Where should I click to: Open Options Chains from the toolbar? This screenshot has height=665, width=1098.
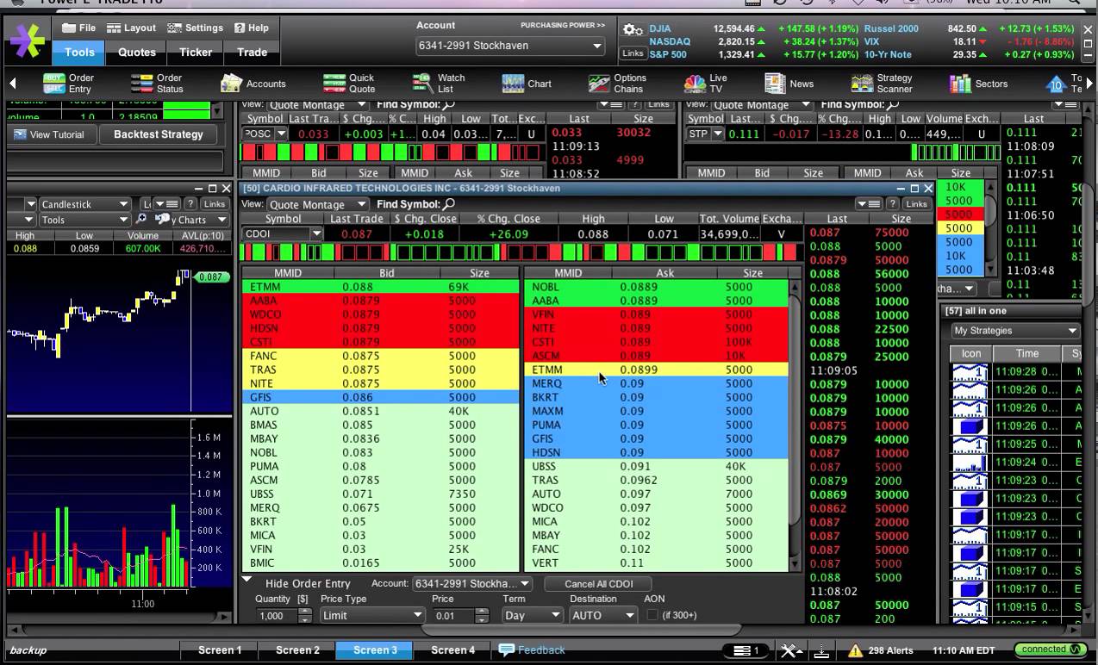click(x=600, y=84)
